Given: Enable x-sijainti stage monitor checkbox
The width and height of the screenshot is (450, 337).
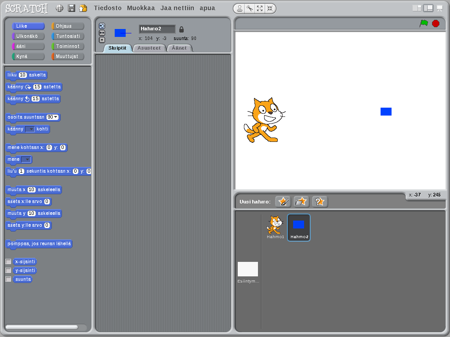Looking at the screenshot, I should [8, 261].
